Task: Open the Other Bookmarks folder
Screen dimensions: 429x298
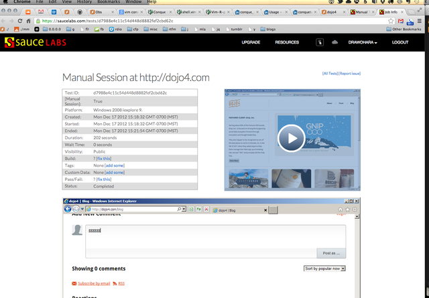Action: coord(404,29)
